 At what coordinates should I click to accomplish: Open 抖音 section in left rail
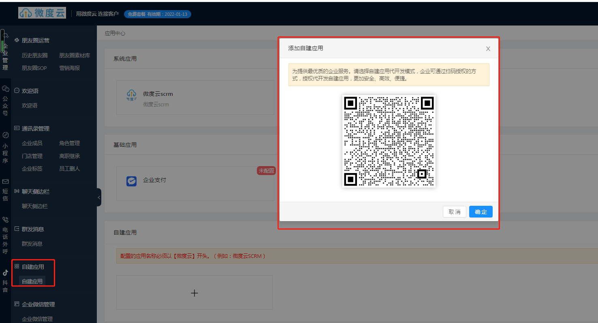coord(5,281)
